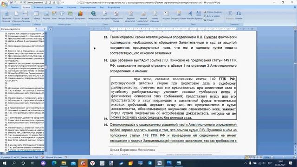
Task: Open the Page Layout (Разметка страницы) tab
Action: point(43,7)
